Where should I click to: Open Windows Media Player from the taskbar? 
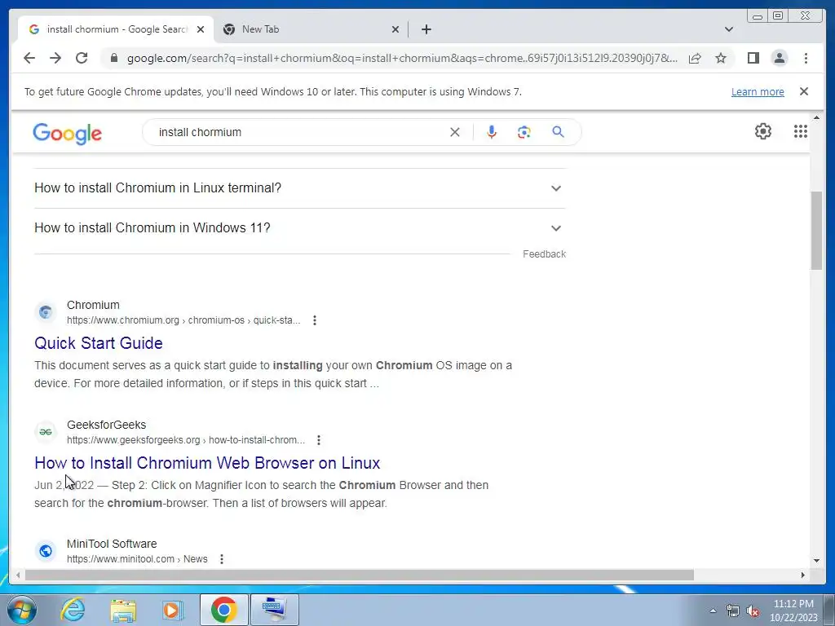point(171,610)
